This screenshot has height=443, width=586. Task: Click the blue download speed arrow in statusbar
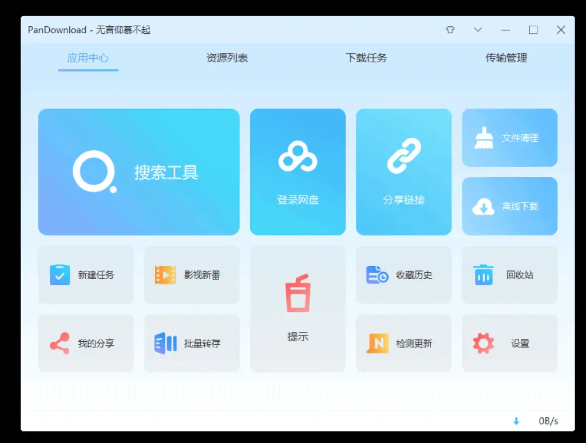click(x=517, y=421)
